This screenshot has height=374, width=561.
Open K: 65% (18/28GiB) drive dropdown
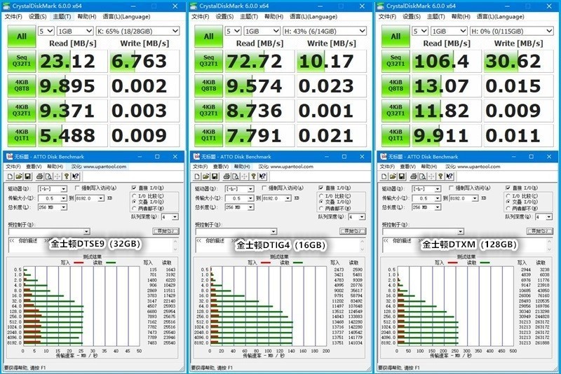pos(137,31)
